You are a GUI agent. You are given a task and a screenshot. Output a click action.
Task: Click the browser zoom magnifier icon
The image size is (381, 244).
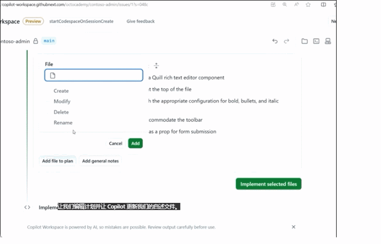point(285,5)
